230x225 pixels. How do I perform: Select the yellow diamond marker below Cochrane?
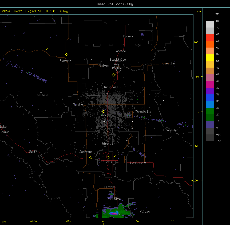91,158
